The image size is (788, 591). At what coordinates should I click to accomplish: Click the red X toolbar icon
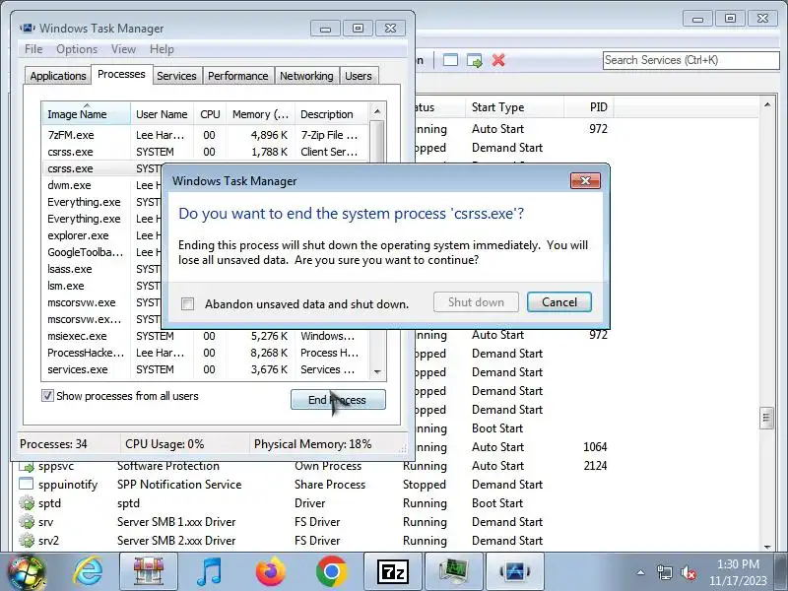[498, 60]
